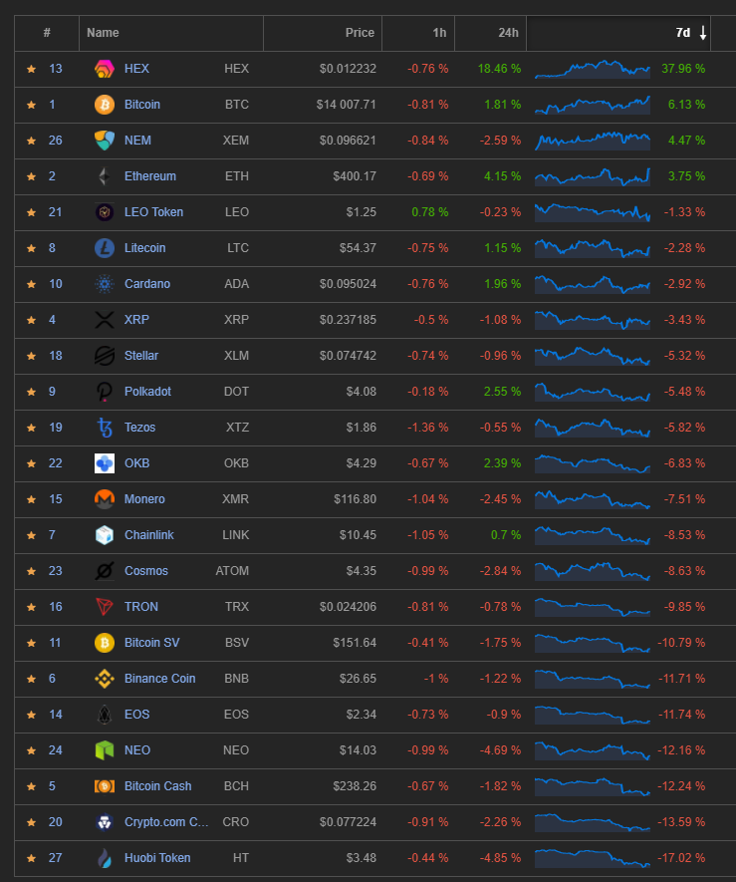Viewport: 736px width, 882px height.
Task: Toggle the star on the XRP row
Action: click(x=32, y=320)
